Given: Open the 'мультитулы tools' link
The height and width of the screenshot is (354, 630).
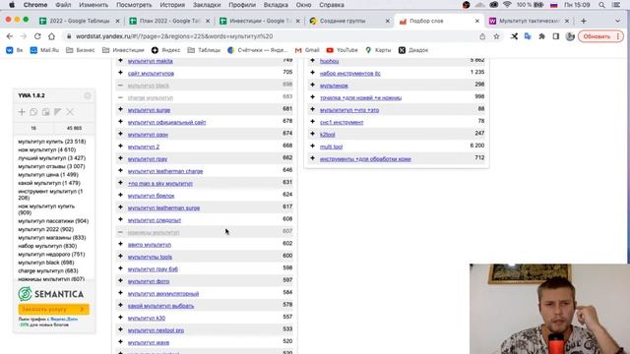Looking at the screenshot, I should click(x=150, y=257).
